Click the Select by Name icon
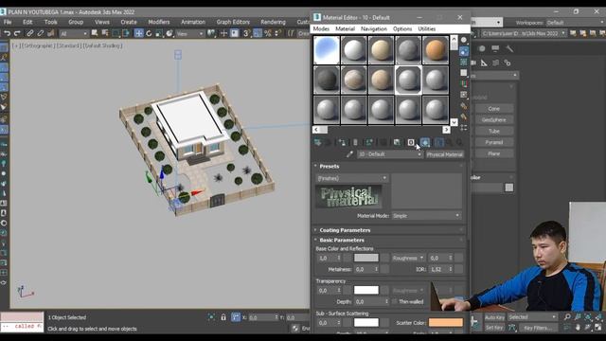This screenshot has height=341, width=606. point(105,34)
